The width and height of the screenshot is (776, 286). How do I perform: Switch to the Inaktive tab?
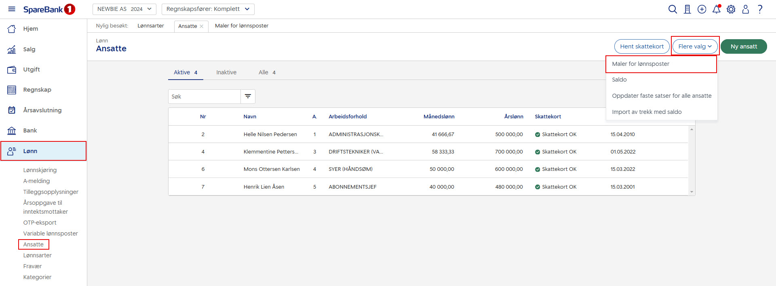[226, 72]
